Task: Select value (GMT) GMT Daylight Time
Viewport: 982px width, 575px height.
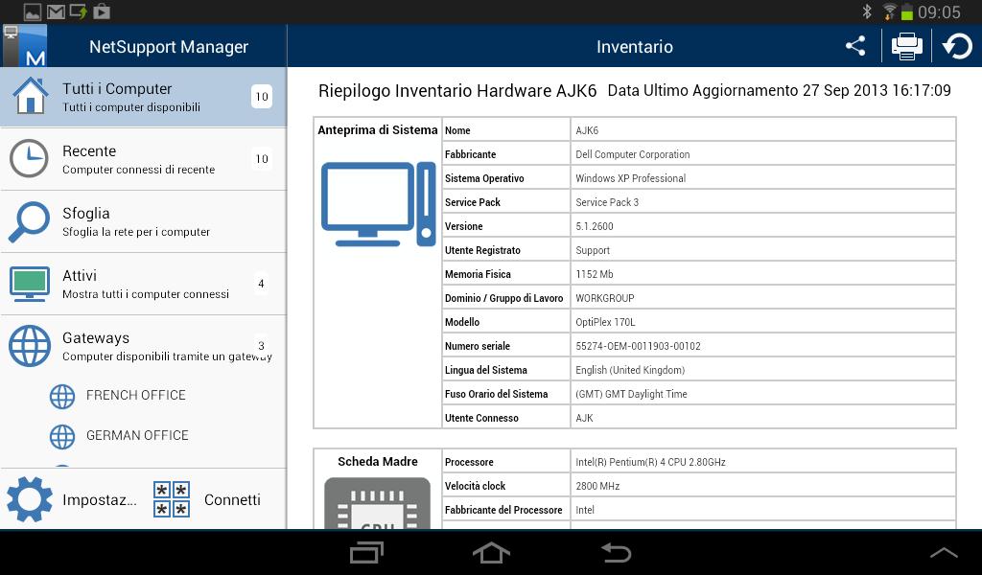Action: [x=631, y=394]
